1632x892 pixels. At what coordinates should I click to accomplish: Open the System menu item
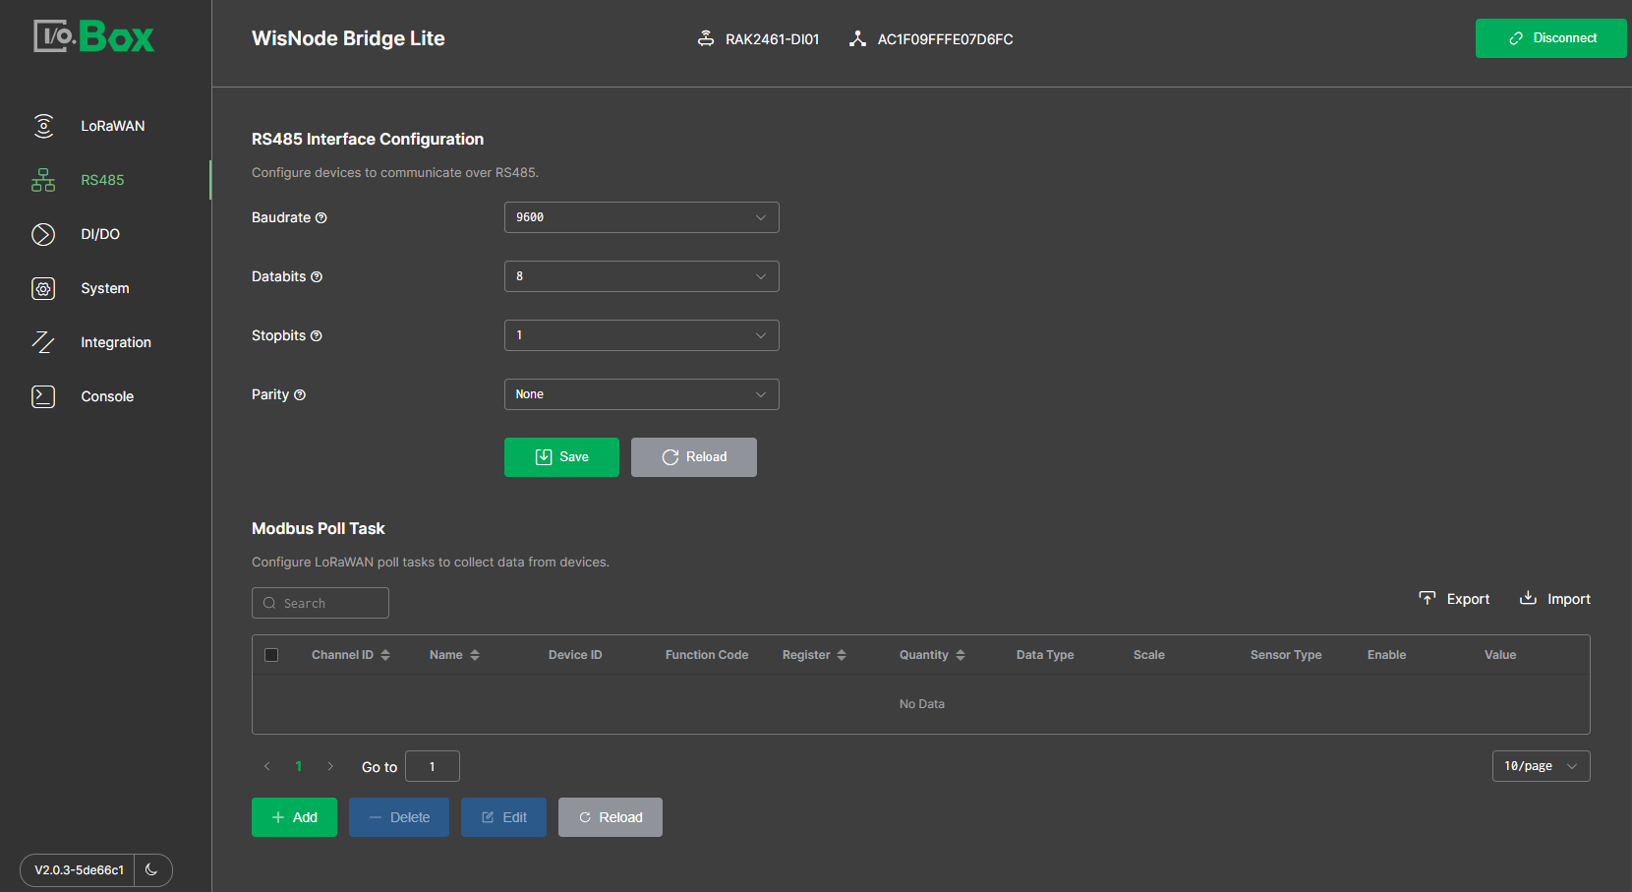(x=105, y=288)
